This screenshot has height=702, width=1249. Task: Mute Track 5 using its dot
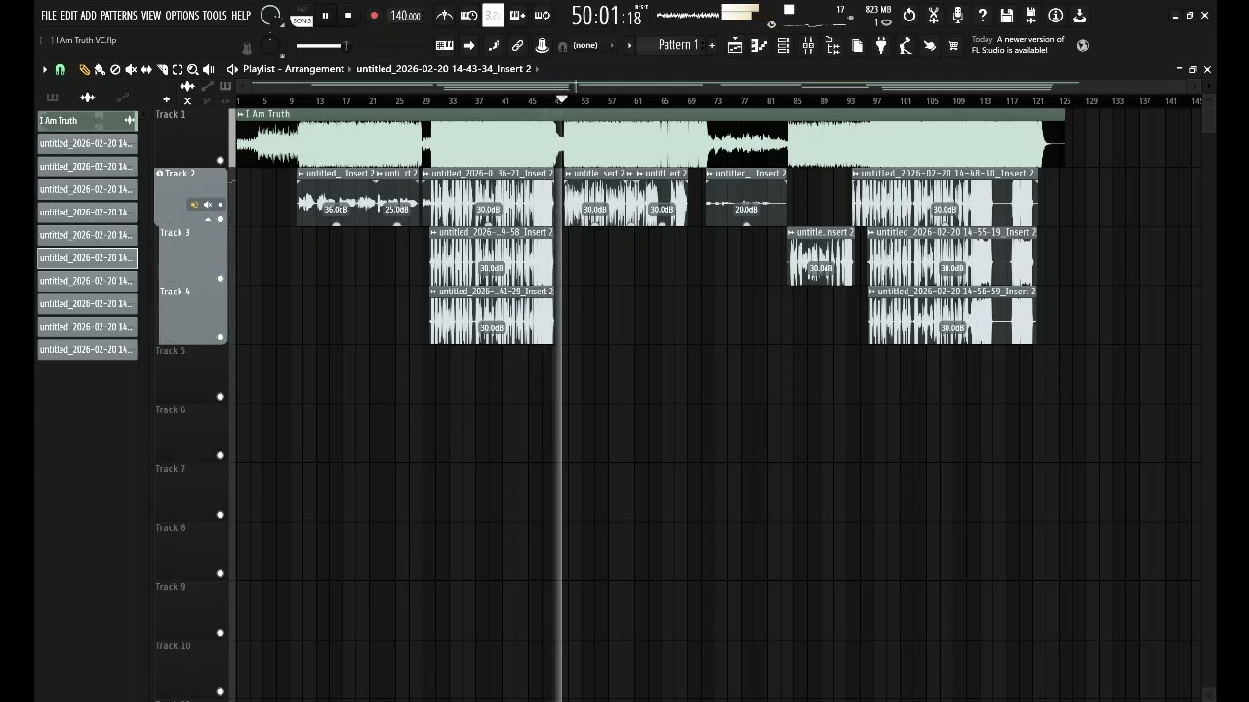pyautogui.click(x=220, y=397)
